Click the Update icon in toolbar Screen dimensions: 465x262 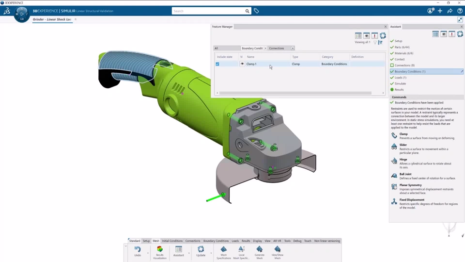pos(201,251)
